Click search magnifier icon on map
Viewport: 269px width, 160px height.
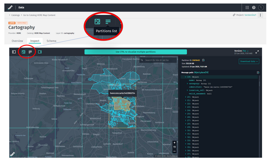(142, 60)
